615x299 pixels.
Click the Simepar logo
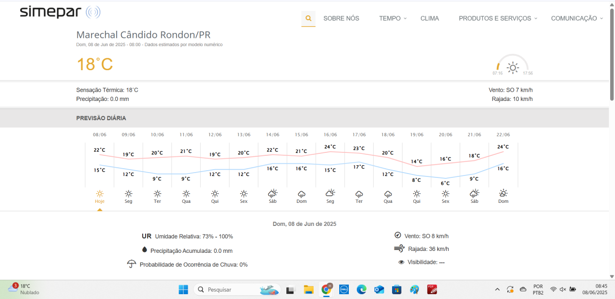pos(60,12)
